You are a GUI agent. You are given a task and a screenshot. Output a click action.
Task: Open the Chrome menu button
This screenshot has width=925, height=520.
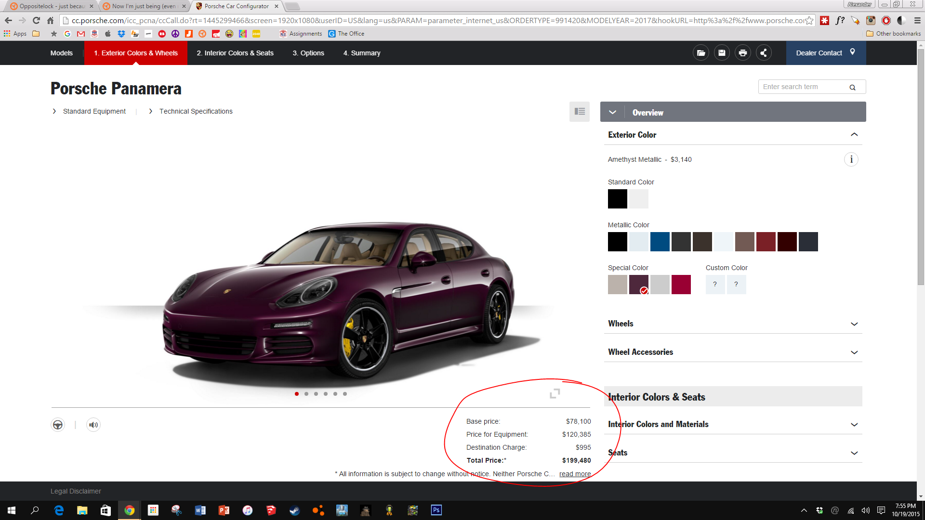[x=917, y=20]
